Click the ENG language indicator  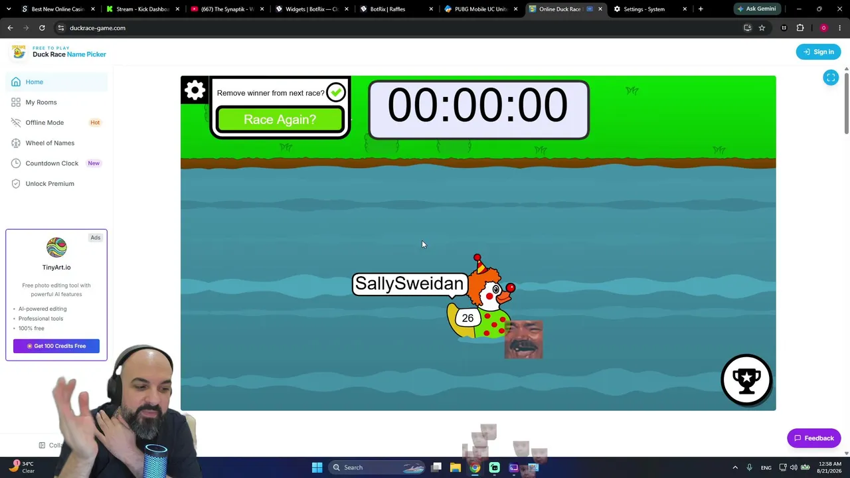[766, 467]
